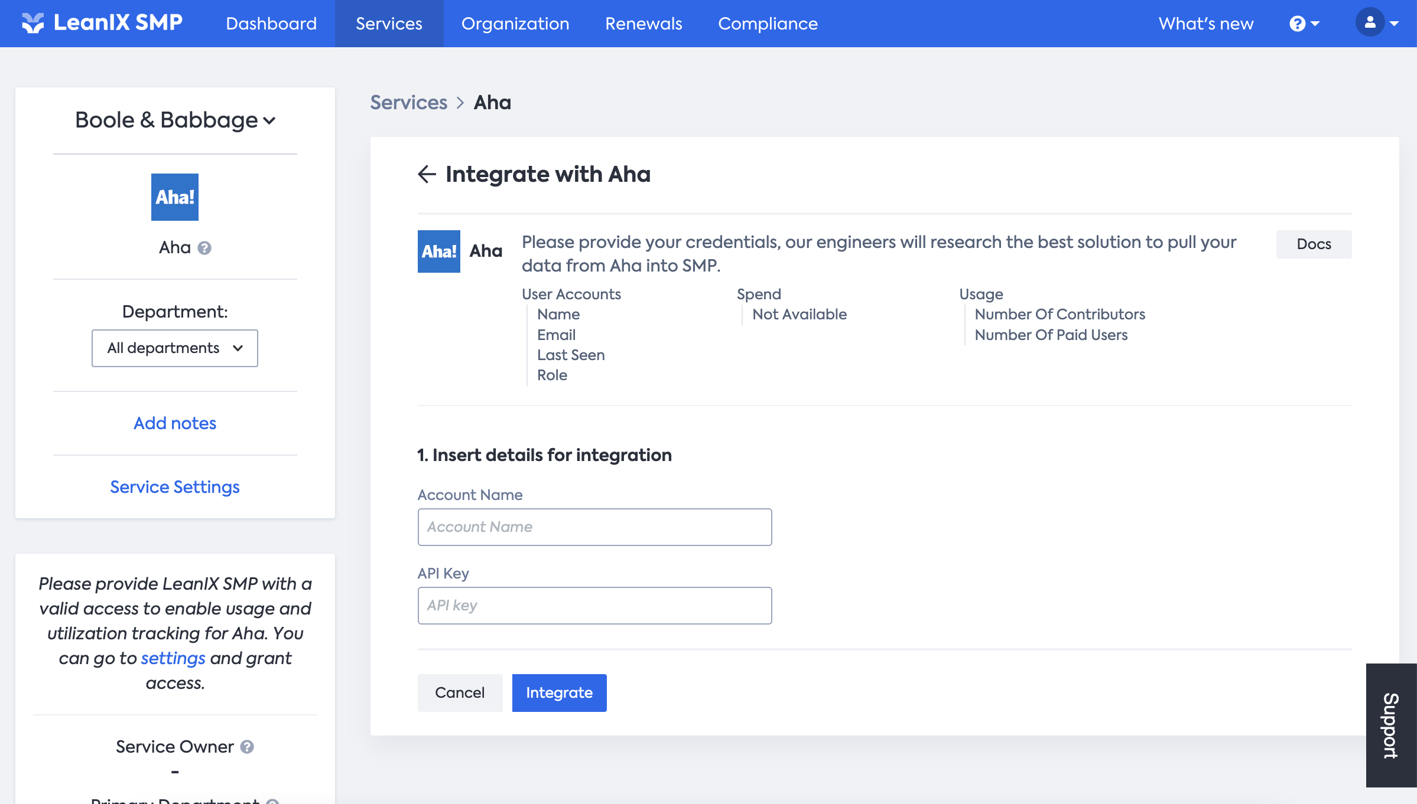Viewport: 1417px width, 804px height.
Task: Click the Aha logo in integration panel
Action: [438, 251]
